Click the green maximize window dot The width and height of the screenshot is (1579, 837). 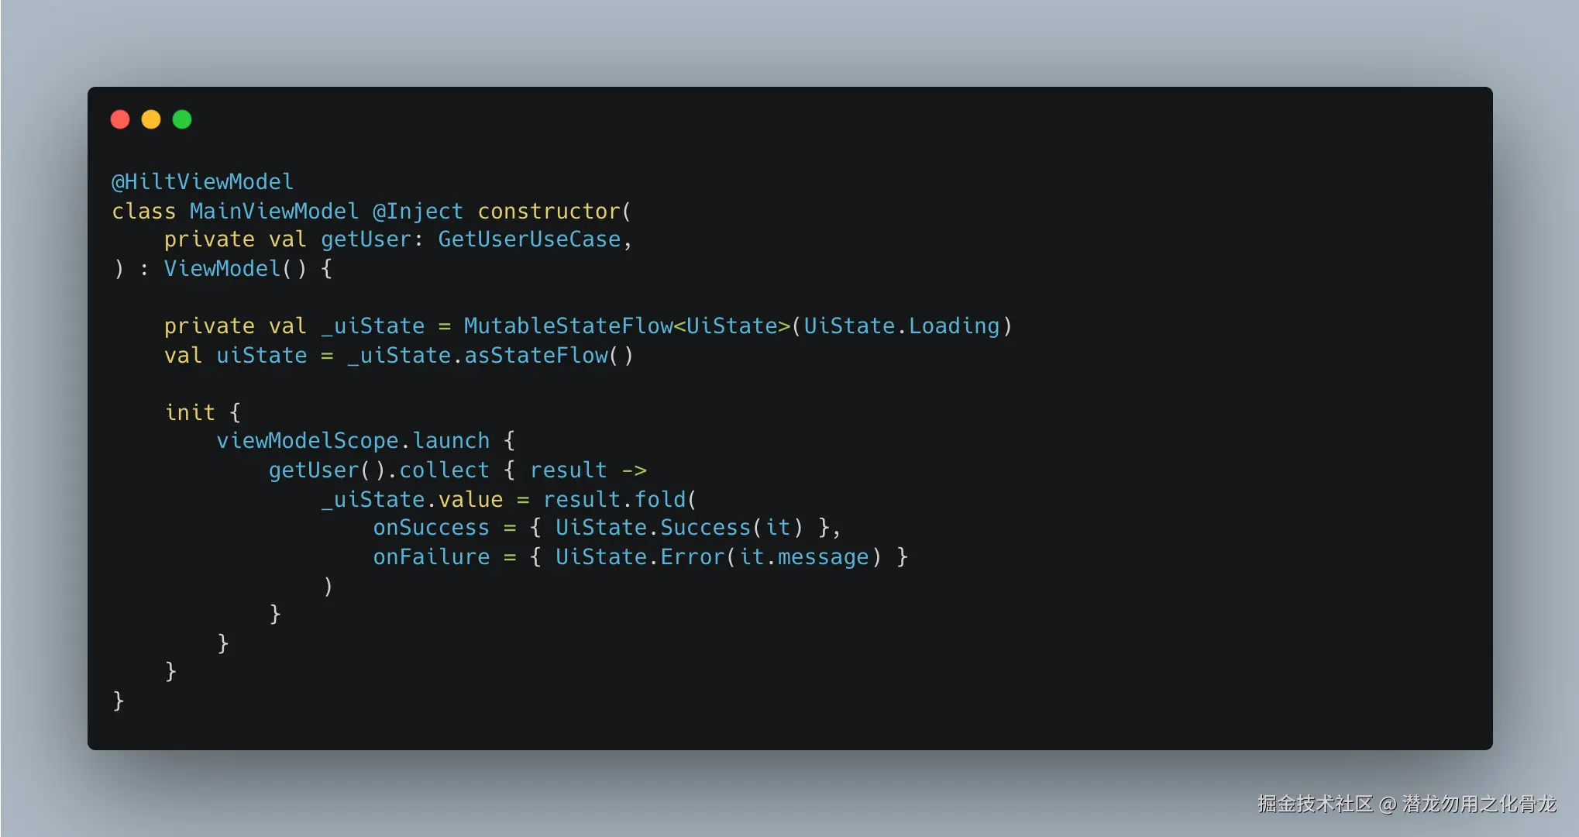[x=182, y=119]
